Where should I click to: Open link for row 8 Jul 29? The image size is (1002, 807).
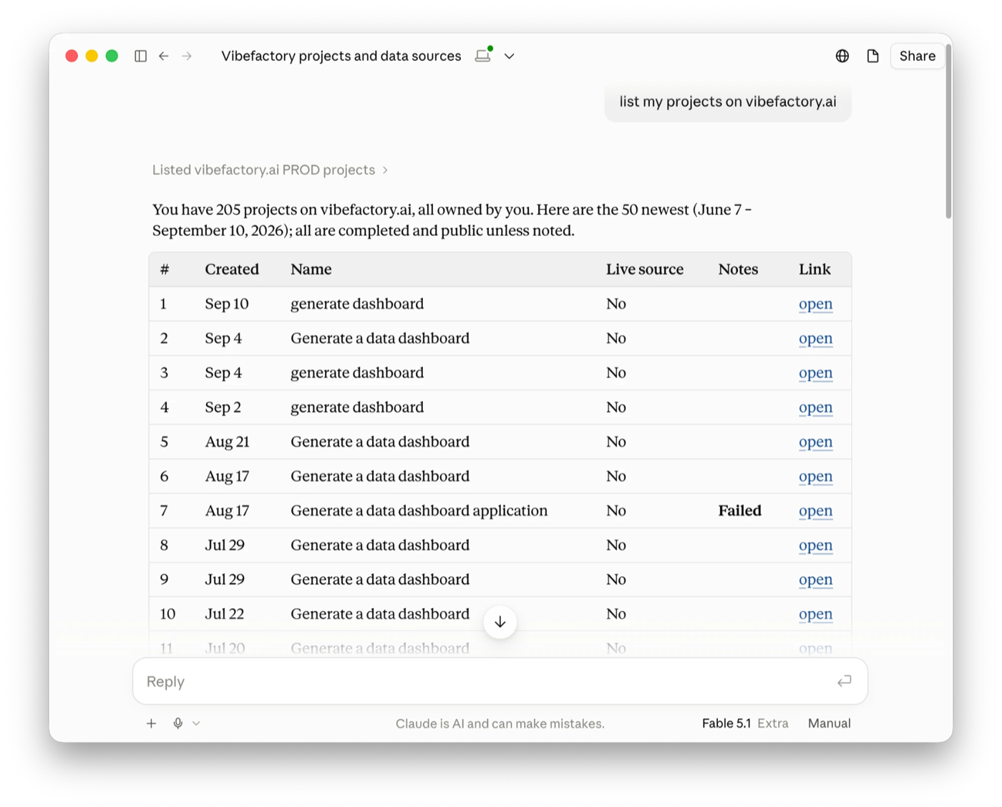pyautogui.click(x=815, y=544)
